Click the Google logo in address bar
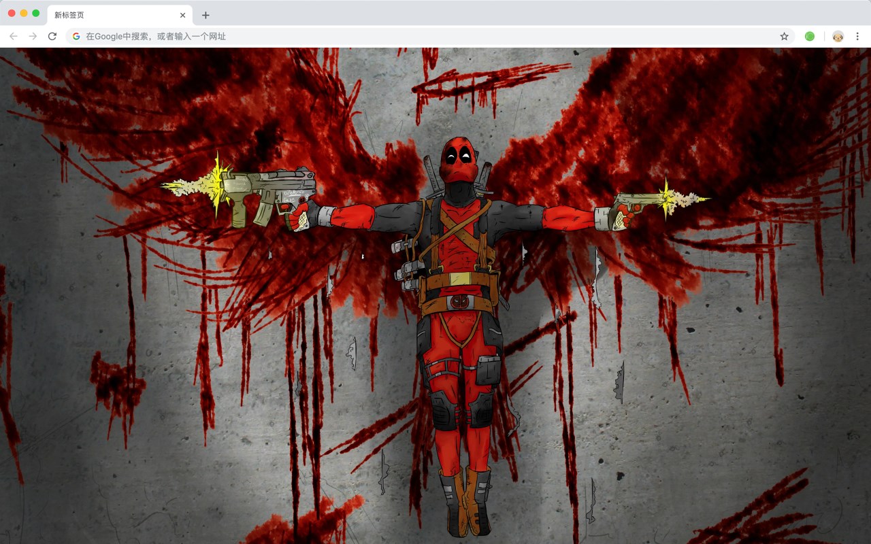Screen dimensions: 871x544 click(76, 36)
